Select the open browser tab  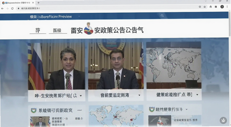pos(18,3)
